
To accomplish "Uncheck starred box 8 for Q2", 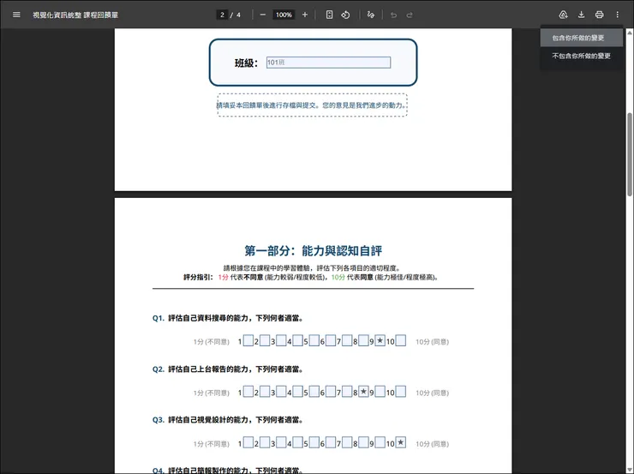I will pos(363,392).
